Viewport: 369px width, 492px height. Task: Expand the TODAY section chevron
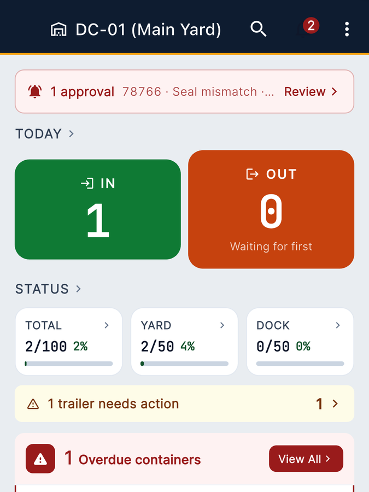[x=71, y=134]
